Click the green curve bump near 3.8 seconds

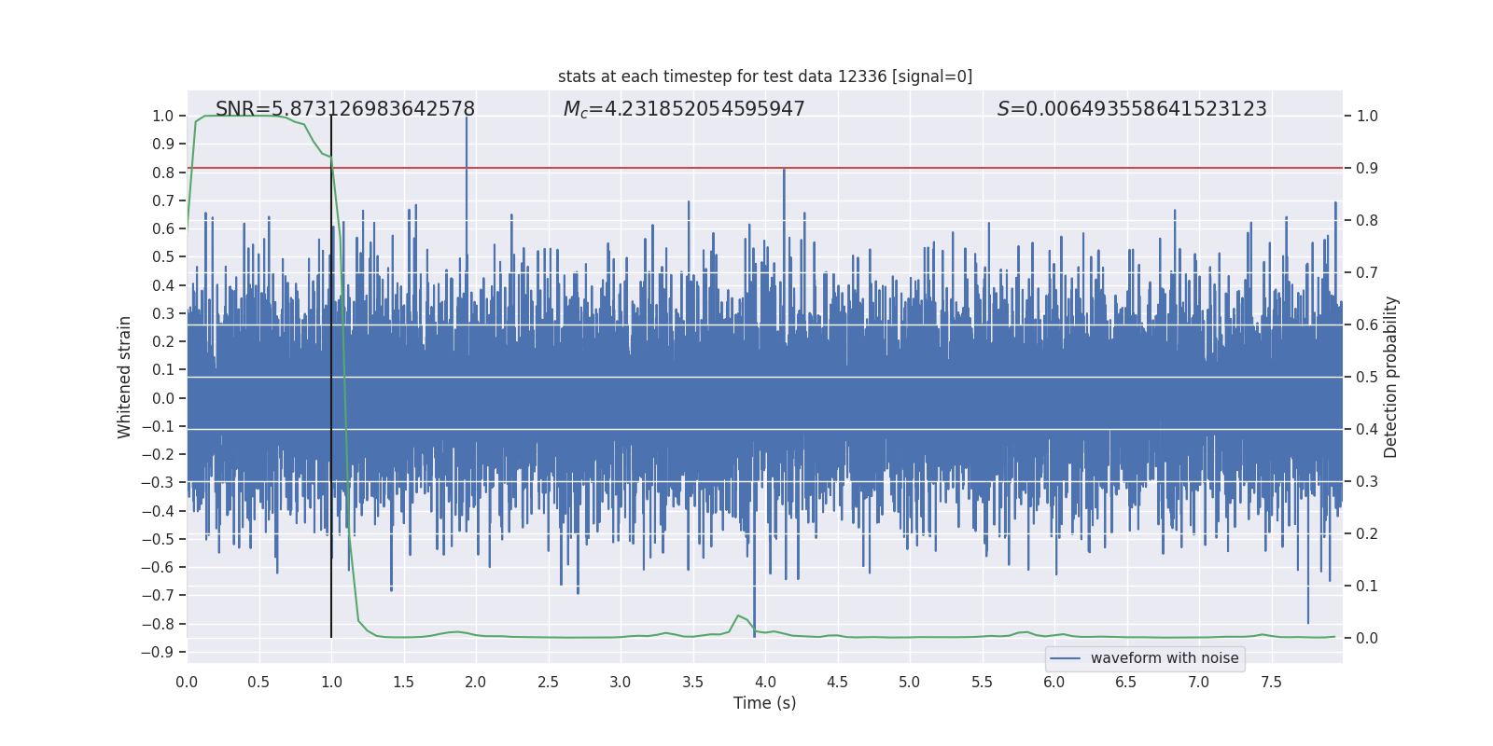coord(739,616)
